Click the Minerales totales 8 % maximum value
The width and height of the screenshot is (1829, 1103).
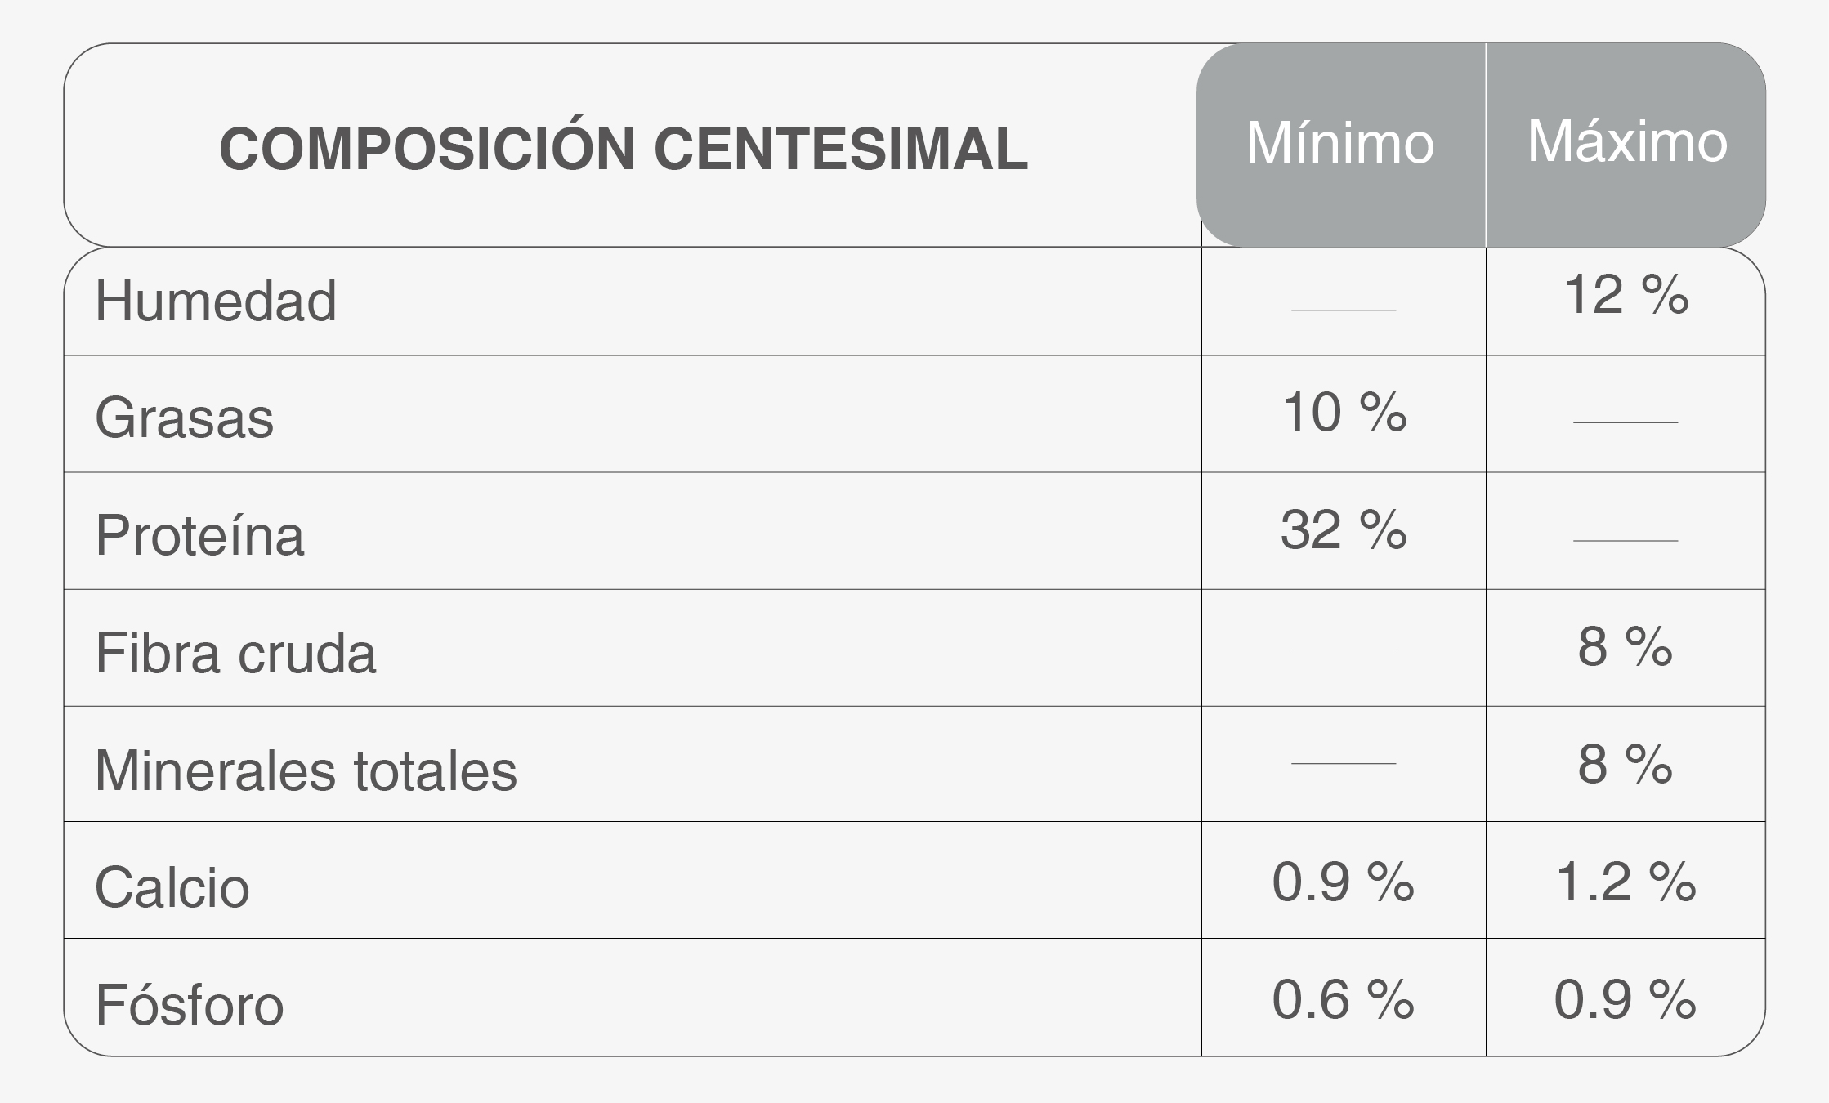click(x=1625, y=765)
